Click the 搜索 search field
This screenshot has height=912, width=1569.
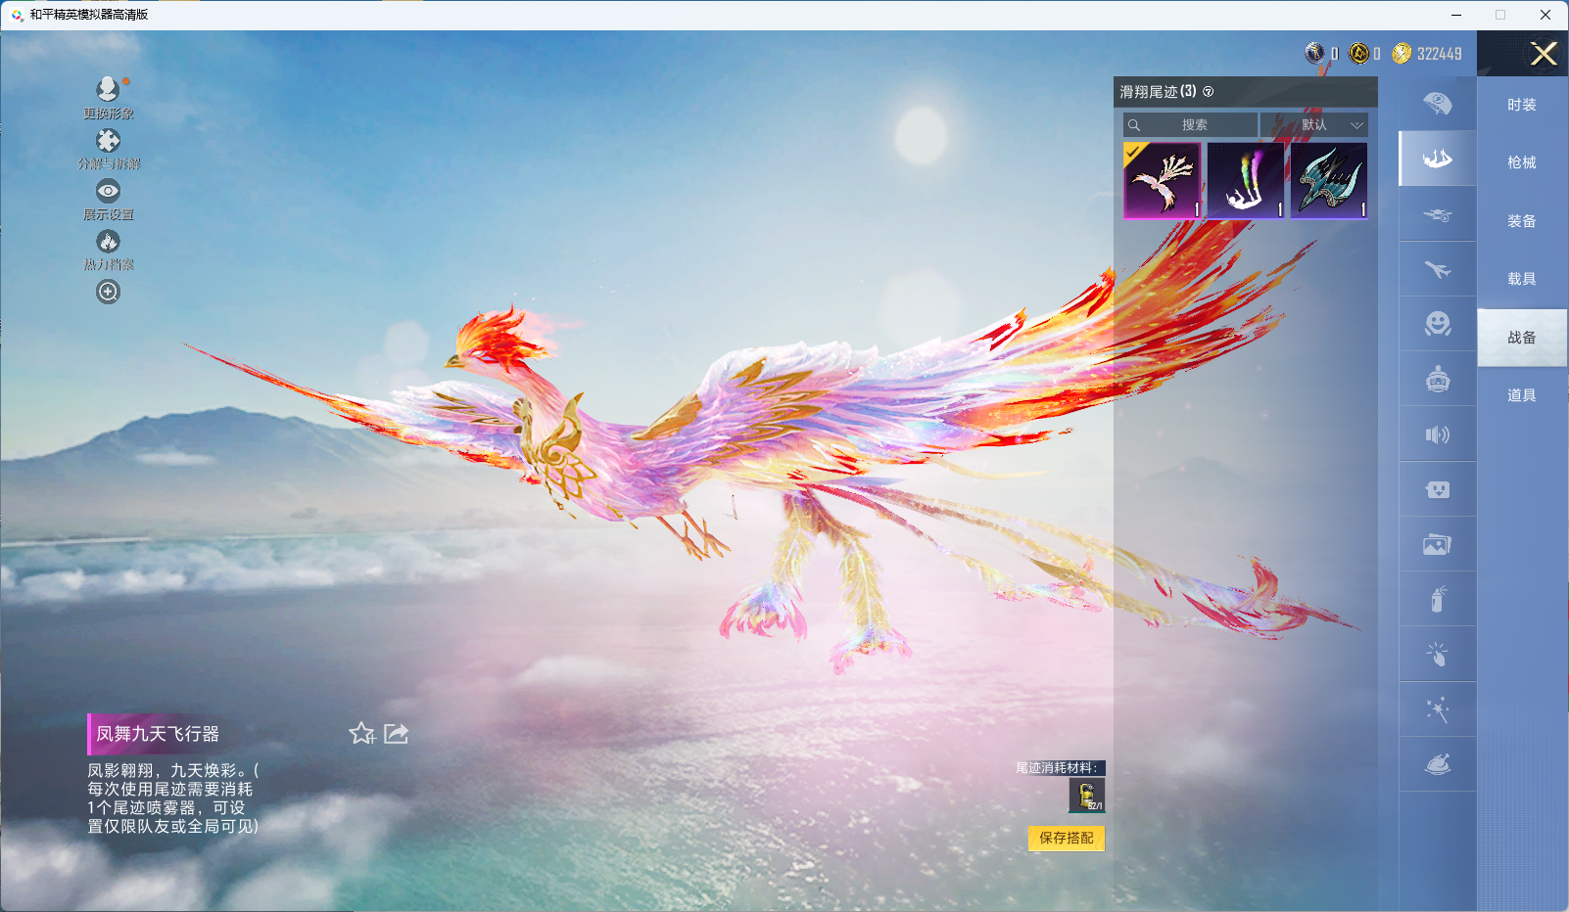[x=1191, y=125]
